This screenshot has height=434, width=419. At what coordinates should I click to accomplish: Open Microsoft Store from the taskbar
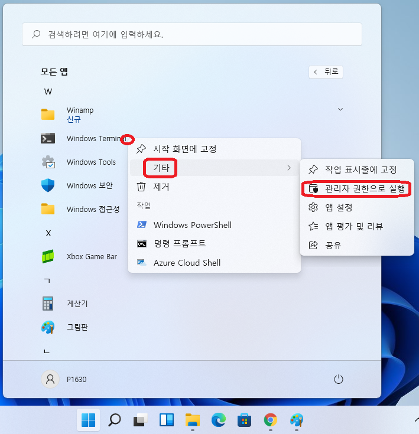[244, 420]
